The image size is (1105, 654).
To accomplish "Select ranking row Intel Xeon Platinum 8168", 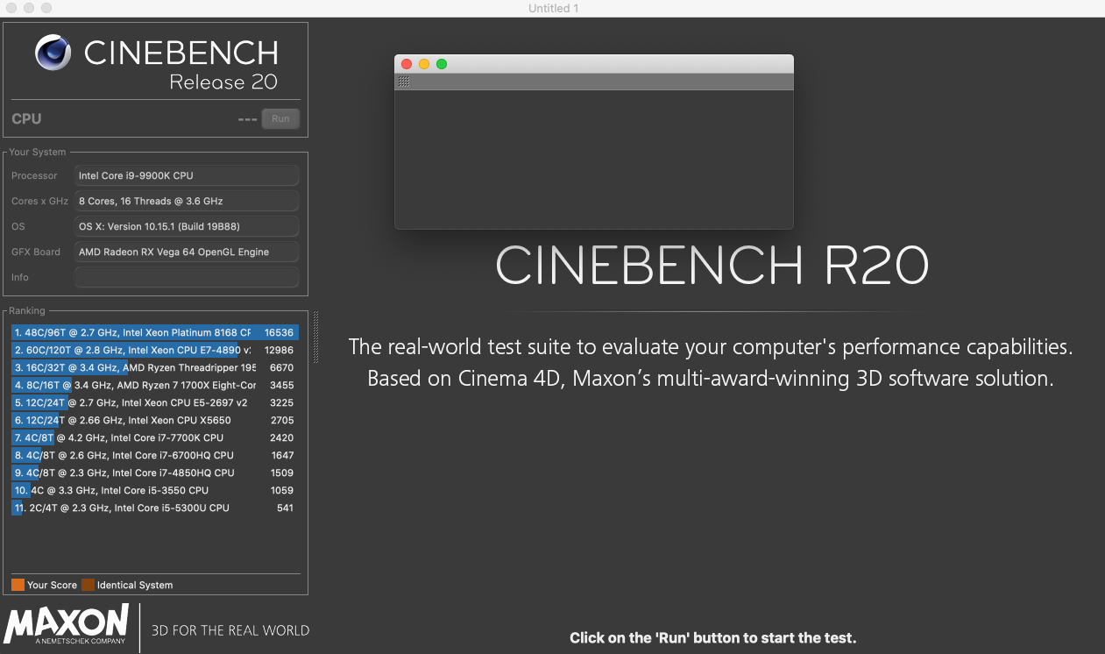I will [x=155, y=333].
